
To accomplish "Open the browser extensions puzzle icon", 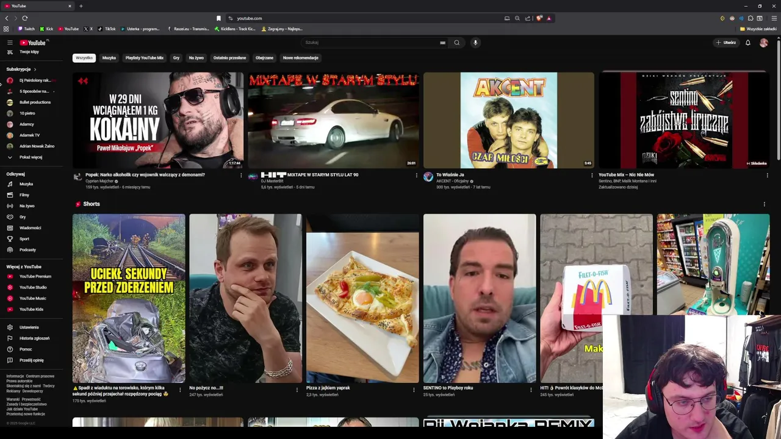I will pyautogui.click(x=750, y=18).
